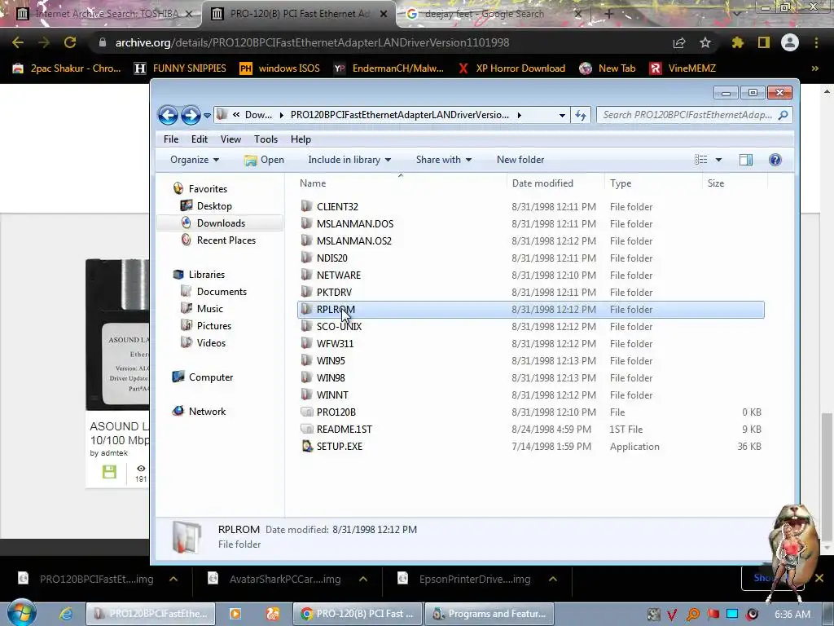Expand options for the AvatarSharkPCCar download
The height and width of the screenshot is (626, 834).
362,580
